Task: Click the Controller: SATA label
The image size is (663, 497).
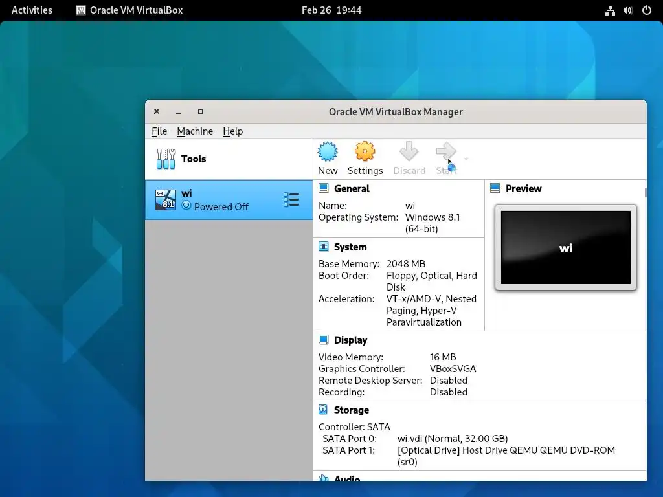Action: click(354, 427)
